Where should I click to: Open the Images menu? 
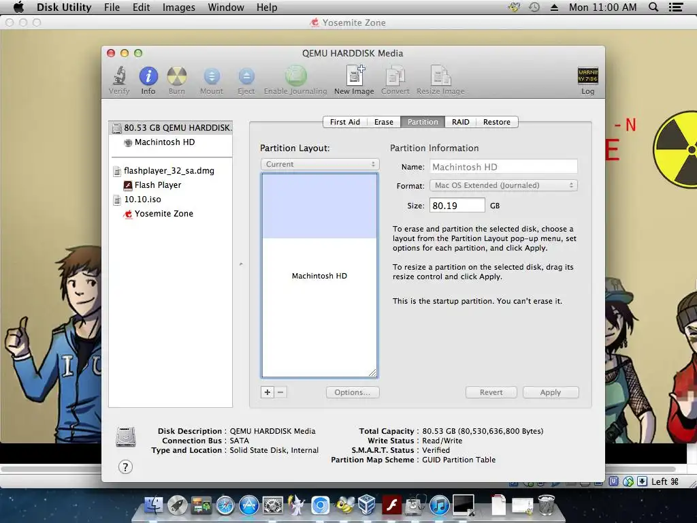[179, 7]
